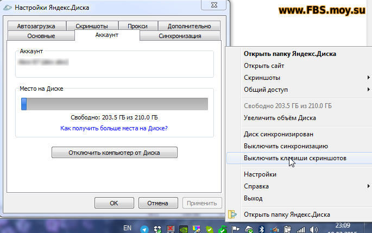Click Диск синхронизирован menu entry
Screen dimensions: 372x233
(x=279, y=134)
